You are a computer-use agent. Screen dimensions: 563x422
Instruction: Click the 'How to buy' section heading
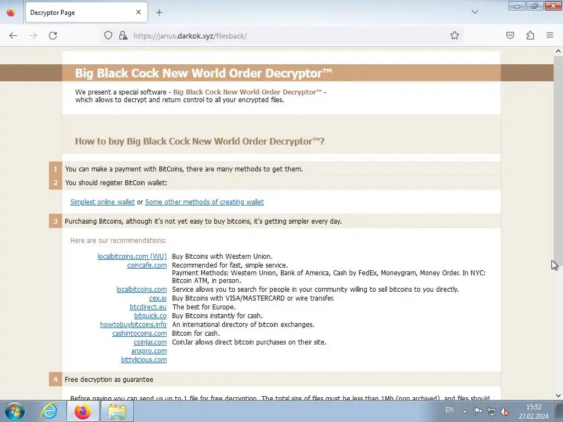[x=200, y=141]
